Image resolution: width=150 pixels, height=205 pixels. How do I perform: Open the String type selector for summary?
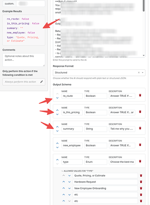[x=96, y=129]
